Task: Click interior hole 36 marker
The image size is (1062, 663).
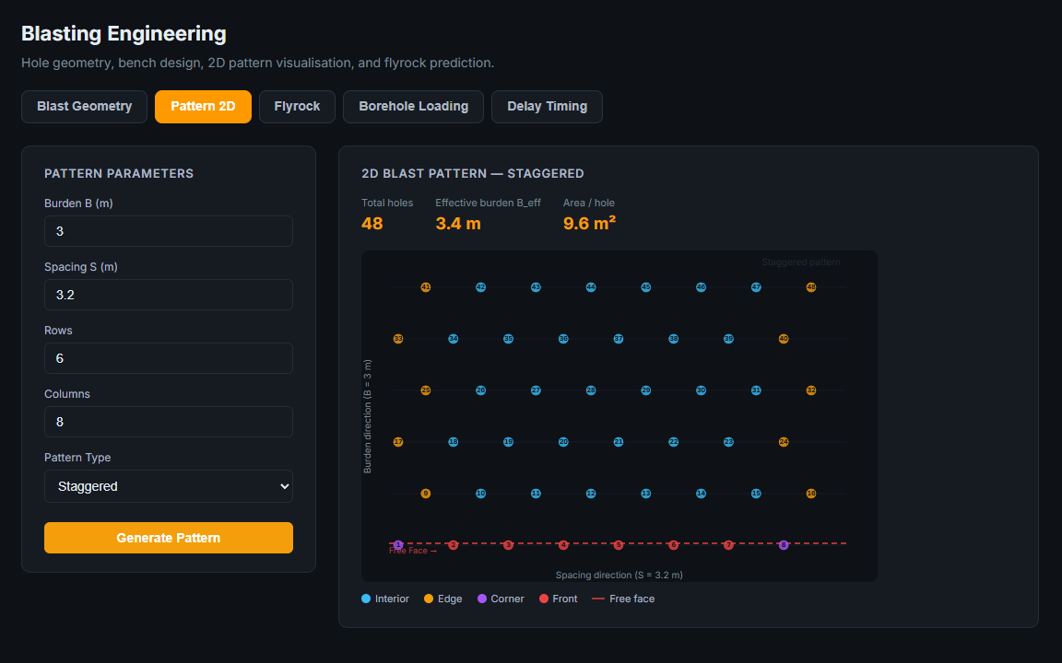Action: coord(563,339)
